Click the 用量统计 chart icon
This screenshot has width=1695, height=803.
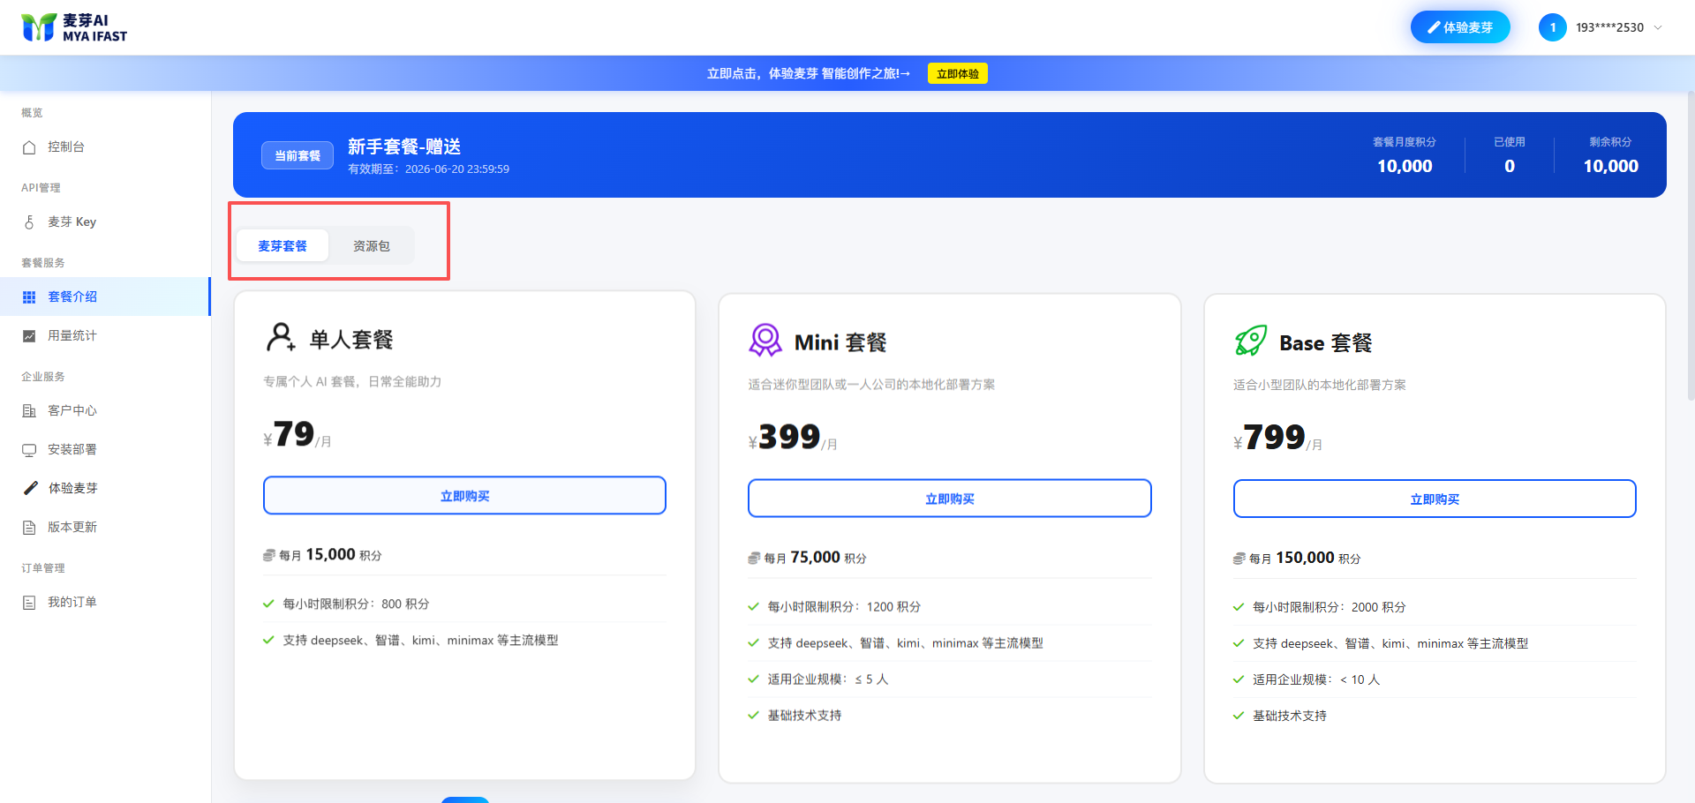tap(29, 336)
